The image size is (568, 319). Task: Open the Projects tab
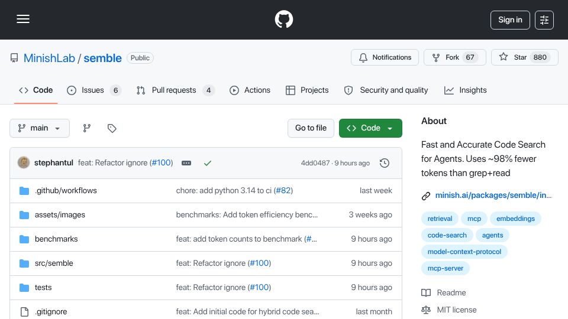pos(307,90)
